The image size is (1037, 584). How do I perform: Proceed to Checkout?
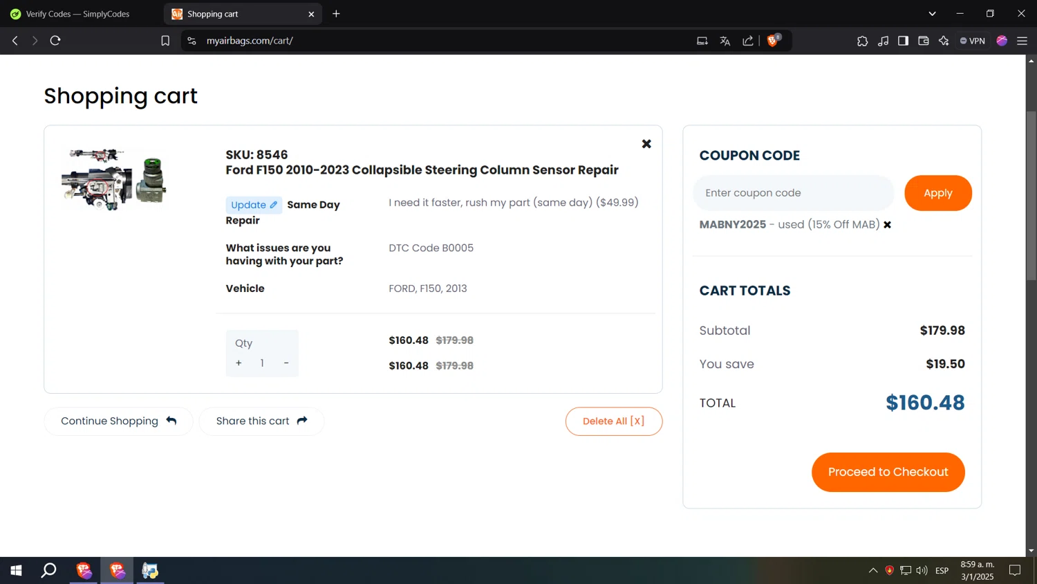(888, 473)
